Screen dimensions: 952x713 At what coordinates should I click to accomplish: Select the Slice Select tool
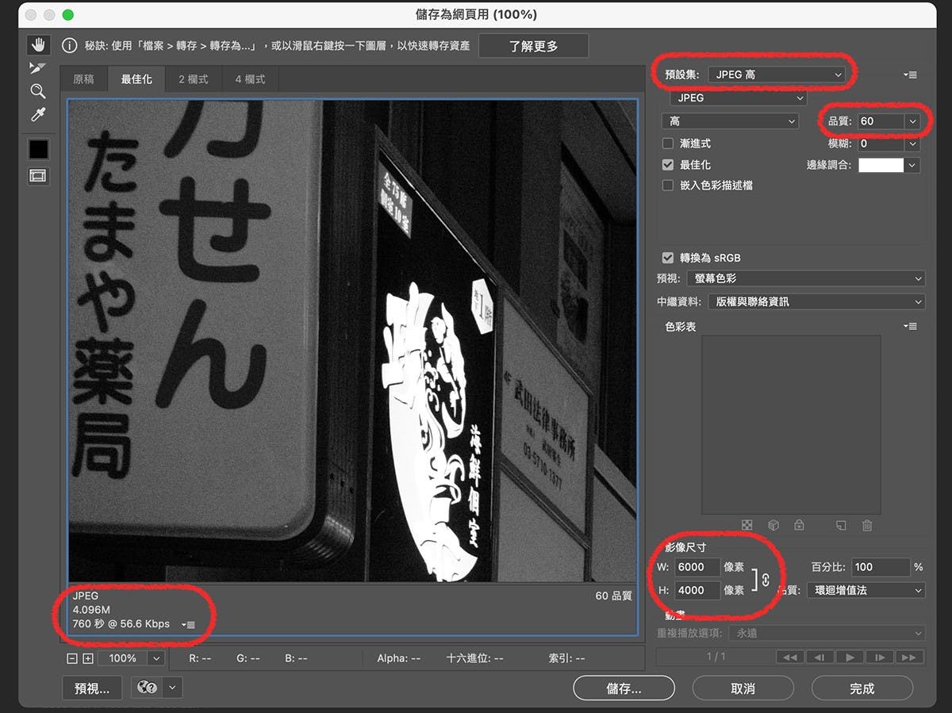click(37, 68)
